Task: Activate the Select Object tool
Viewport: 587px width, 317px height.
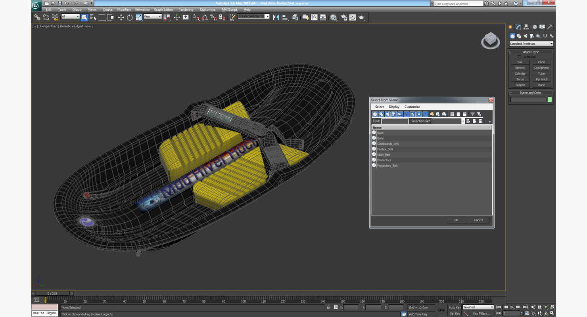Action: [x=84, y=17]
